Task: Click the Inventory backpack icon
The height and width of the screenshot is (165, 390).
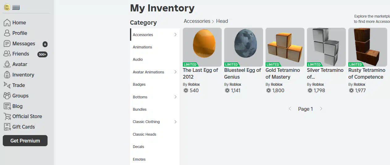Action: point(7,75)
